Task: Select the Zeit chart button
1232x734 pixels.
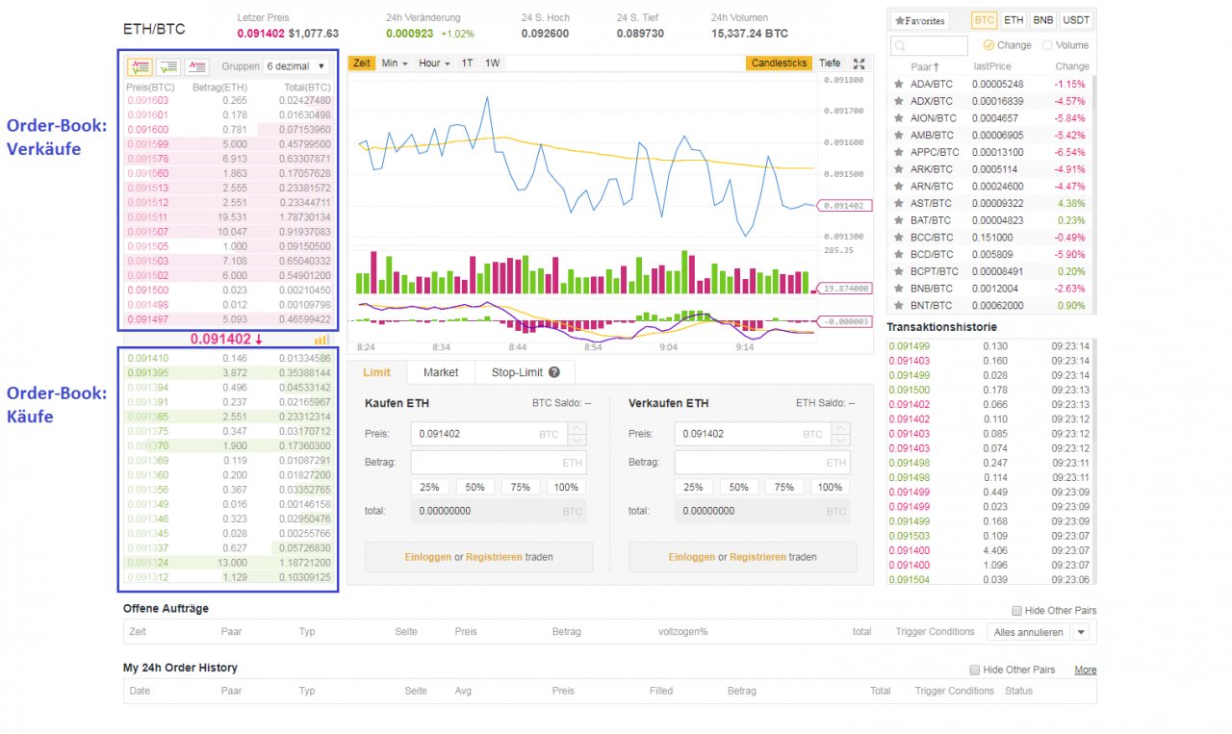Action: (x=362, y=63)
